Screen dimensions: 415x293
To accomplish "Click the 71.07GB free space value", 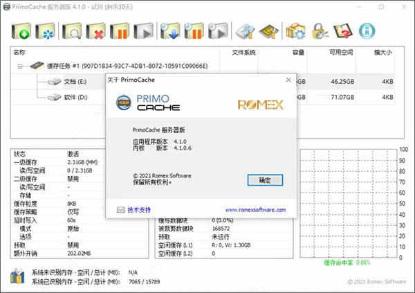I will [342, 97].
